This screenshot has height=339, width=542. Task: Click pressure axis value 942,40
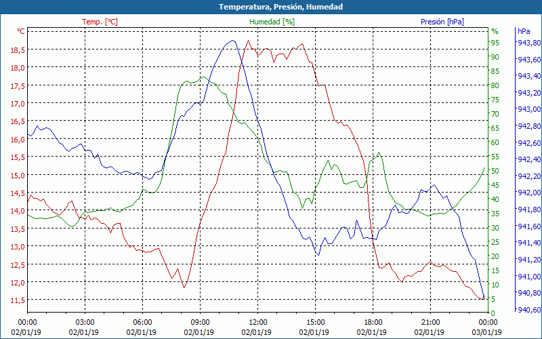(529, 159)
